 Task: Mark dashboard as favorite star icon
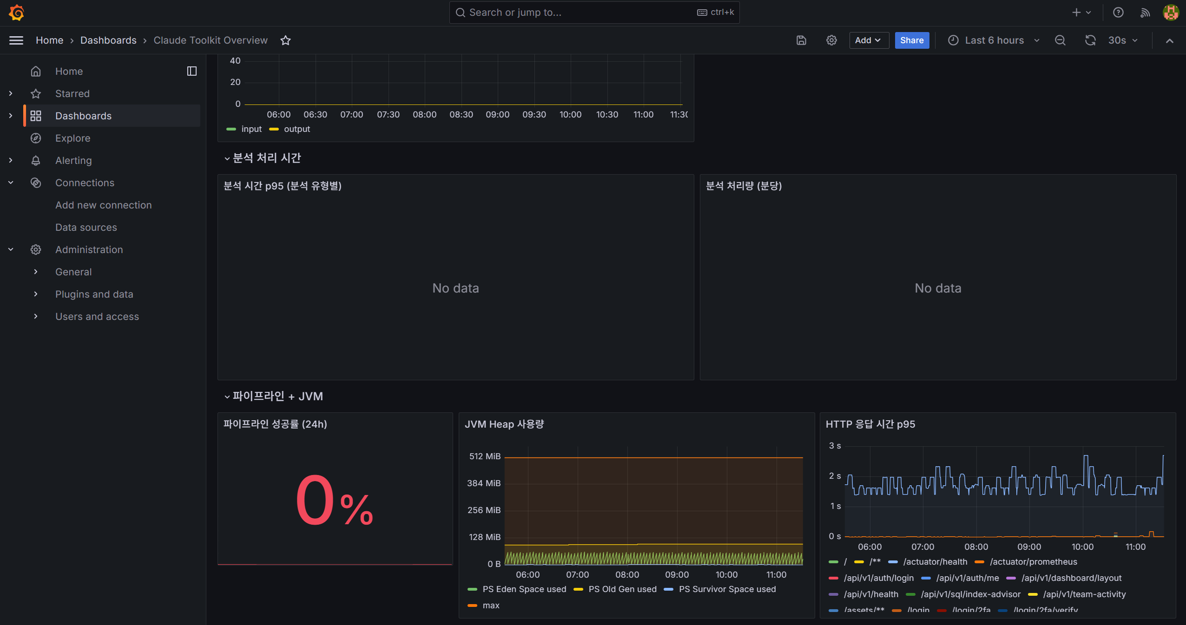(x=285, y=40)
